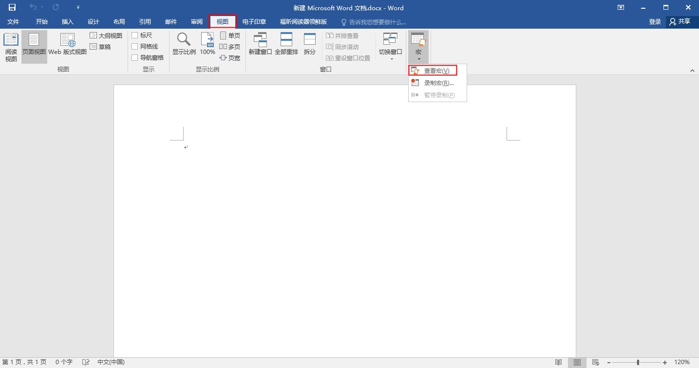Check the 网格线 gridlines option

[x=134, y=46]
